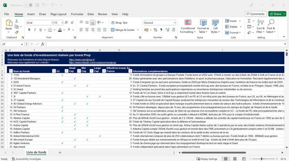289x161 pixels.
Task: Click Decrease Decimal icon
Action: [173, 30]
